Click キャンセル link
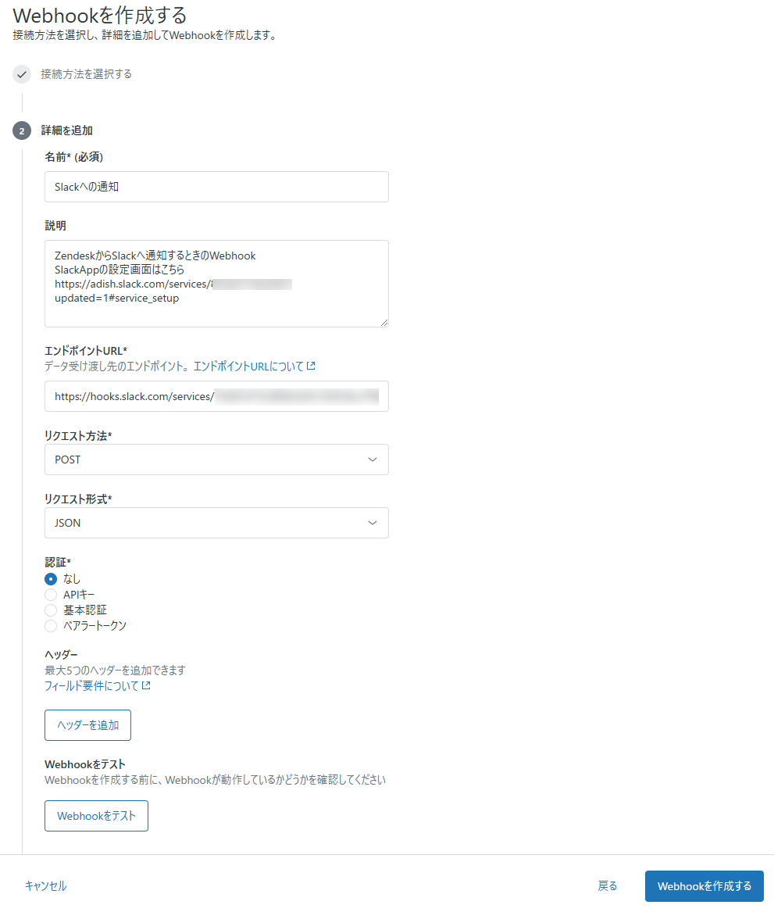This screenshot has width=774, height=912. tap(45, 886)
